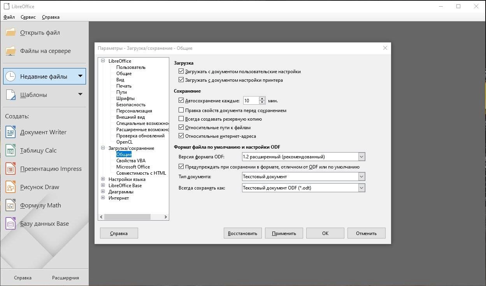The image size is (486, 286).
Task: Toggle Относительные интернет-адреса checkbox
Action: click(x=181, y=136)
